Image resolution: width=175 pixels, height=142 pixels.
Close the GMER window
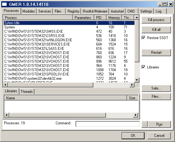click(x=171, y=5)
